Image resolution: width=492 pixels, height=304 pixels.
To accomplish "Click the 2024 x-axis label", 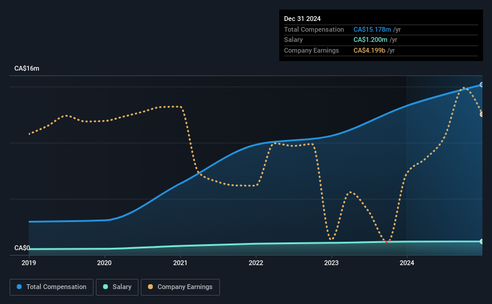I will point(407,263).
